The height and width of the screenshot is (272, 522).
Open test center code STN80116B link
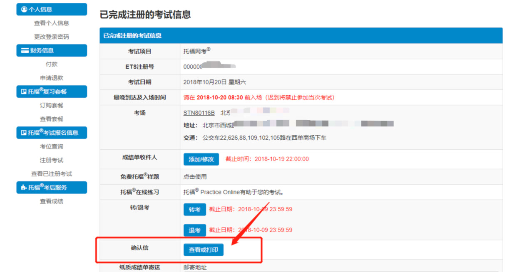[x=199, y=113]
